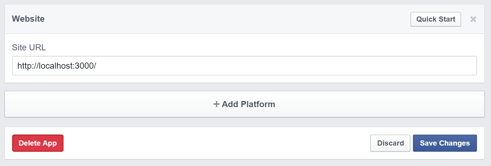Click the wide Add Platform bar

[244, 104]
